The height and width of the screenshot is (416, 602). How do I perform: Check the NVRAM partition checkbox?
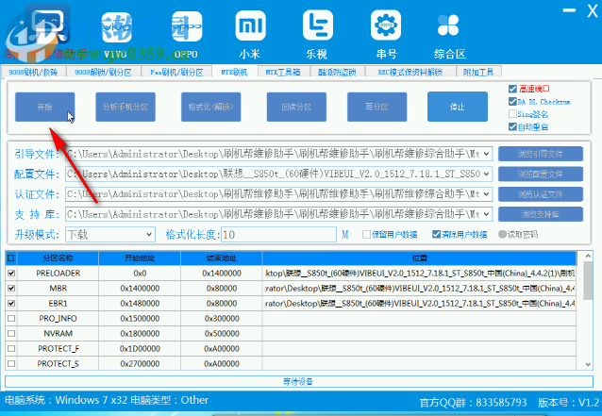click(11, 334)
